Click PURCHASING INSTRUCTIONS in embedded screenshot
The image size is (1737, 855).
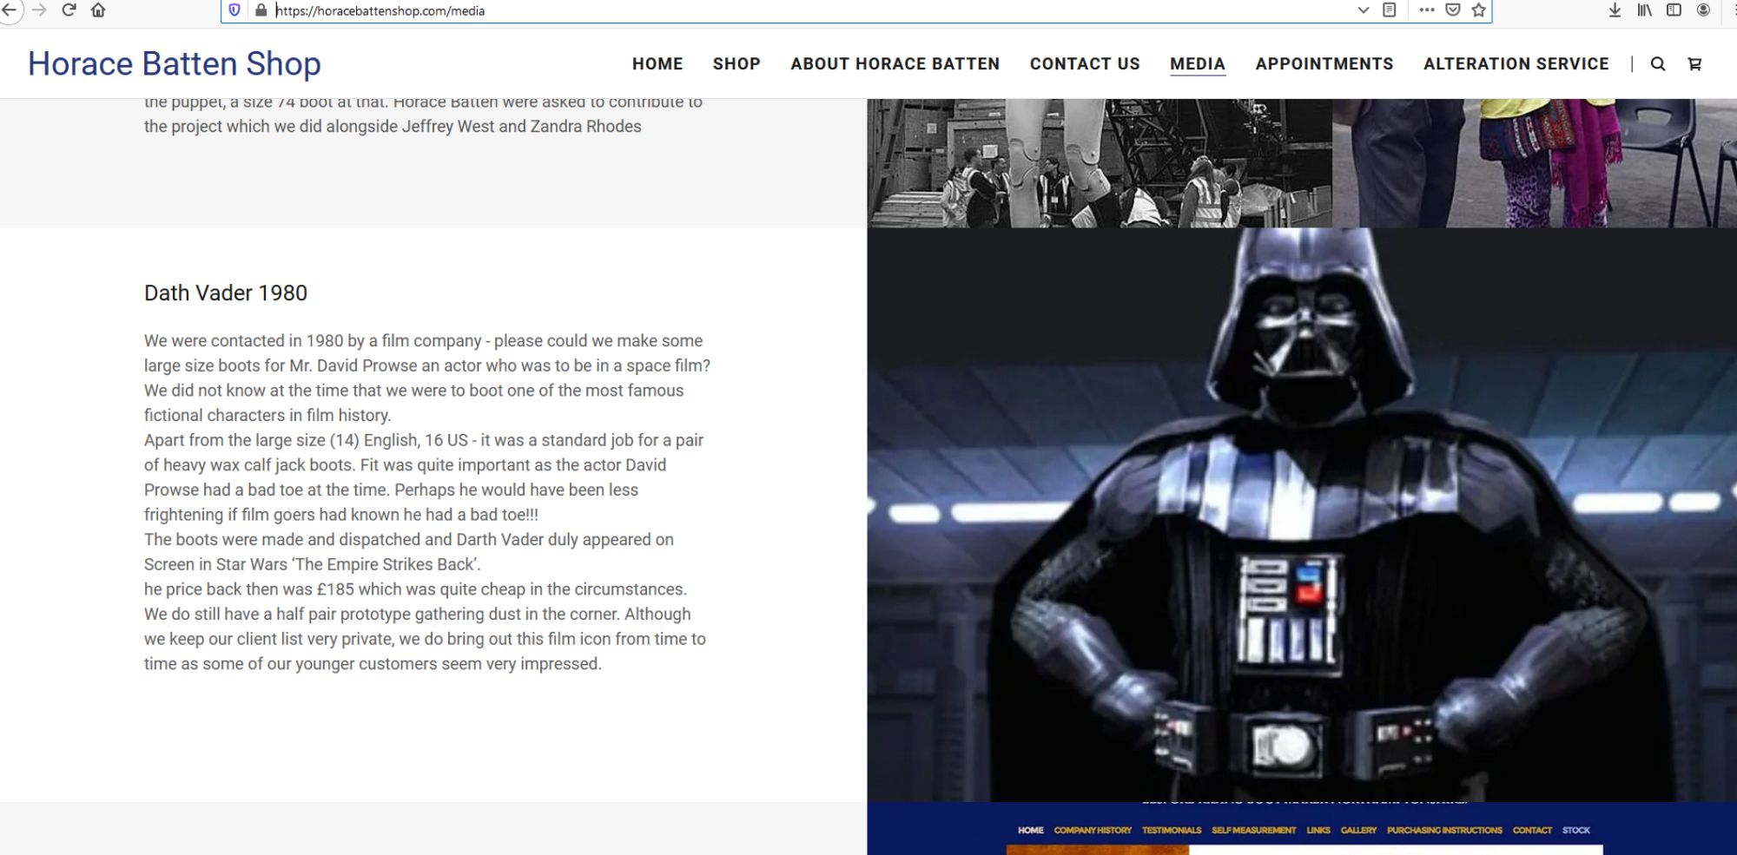coord(1444,831)
